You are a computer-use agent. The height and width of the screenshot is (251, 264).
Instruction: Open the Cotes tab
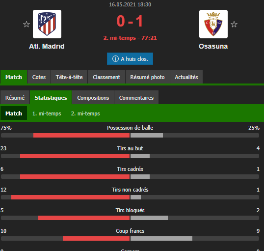39,77
